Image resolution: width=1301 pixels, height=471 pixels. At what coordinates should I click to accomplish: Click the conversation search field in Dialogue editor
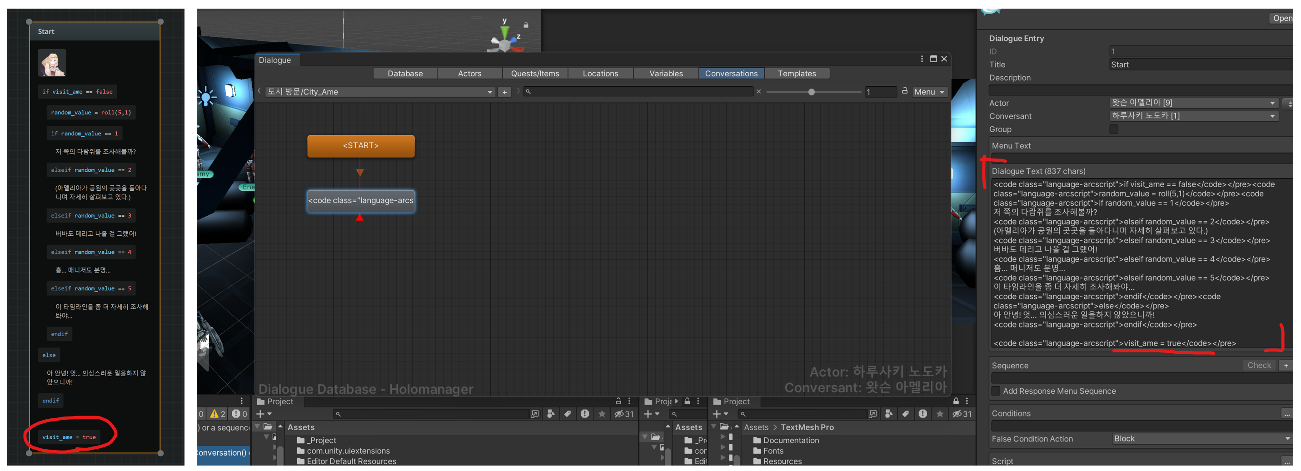639,91
